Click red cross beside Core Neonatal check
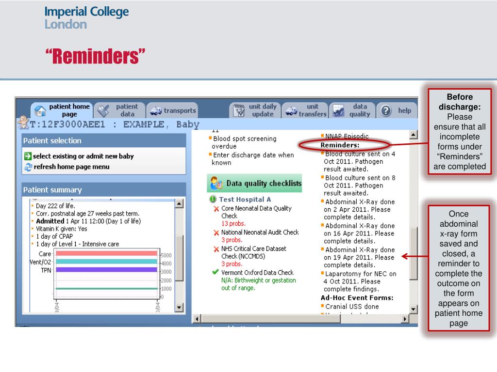Screen dimensions: 497x372 point(216,209)
